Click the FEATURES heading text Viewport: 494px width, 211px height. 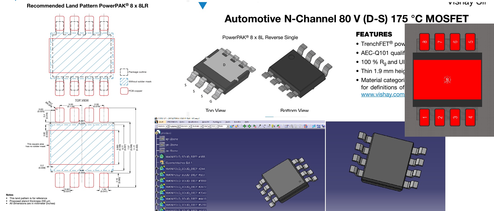coord(374,34)
